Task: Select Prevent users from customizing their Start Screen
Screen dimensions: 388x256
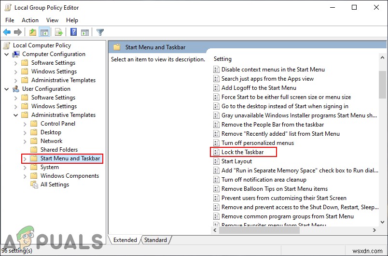Action: pyautogui.click(x=284, y=198)
